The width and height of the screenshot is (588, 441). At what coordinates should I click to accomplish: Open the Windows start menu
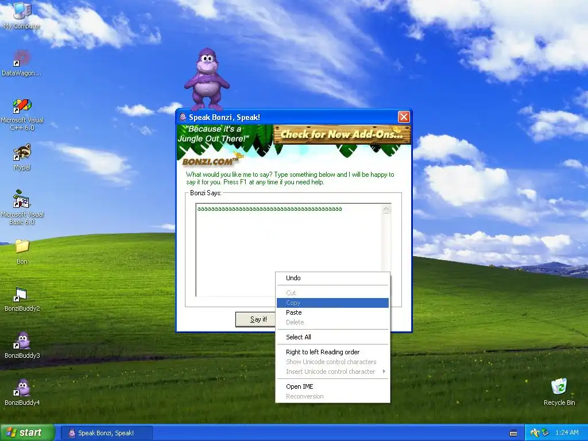click(x=27, y=433)
